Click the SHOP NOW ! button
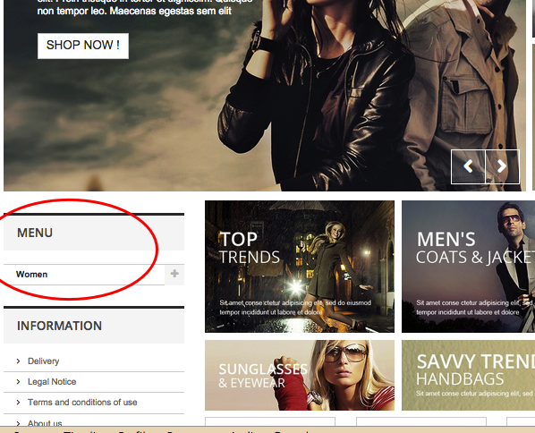Viewport: 535px width, 433px height. click(x=83, y=46)
